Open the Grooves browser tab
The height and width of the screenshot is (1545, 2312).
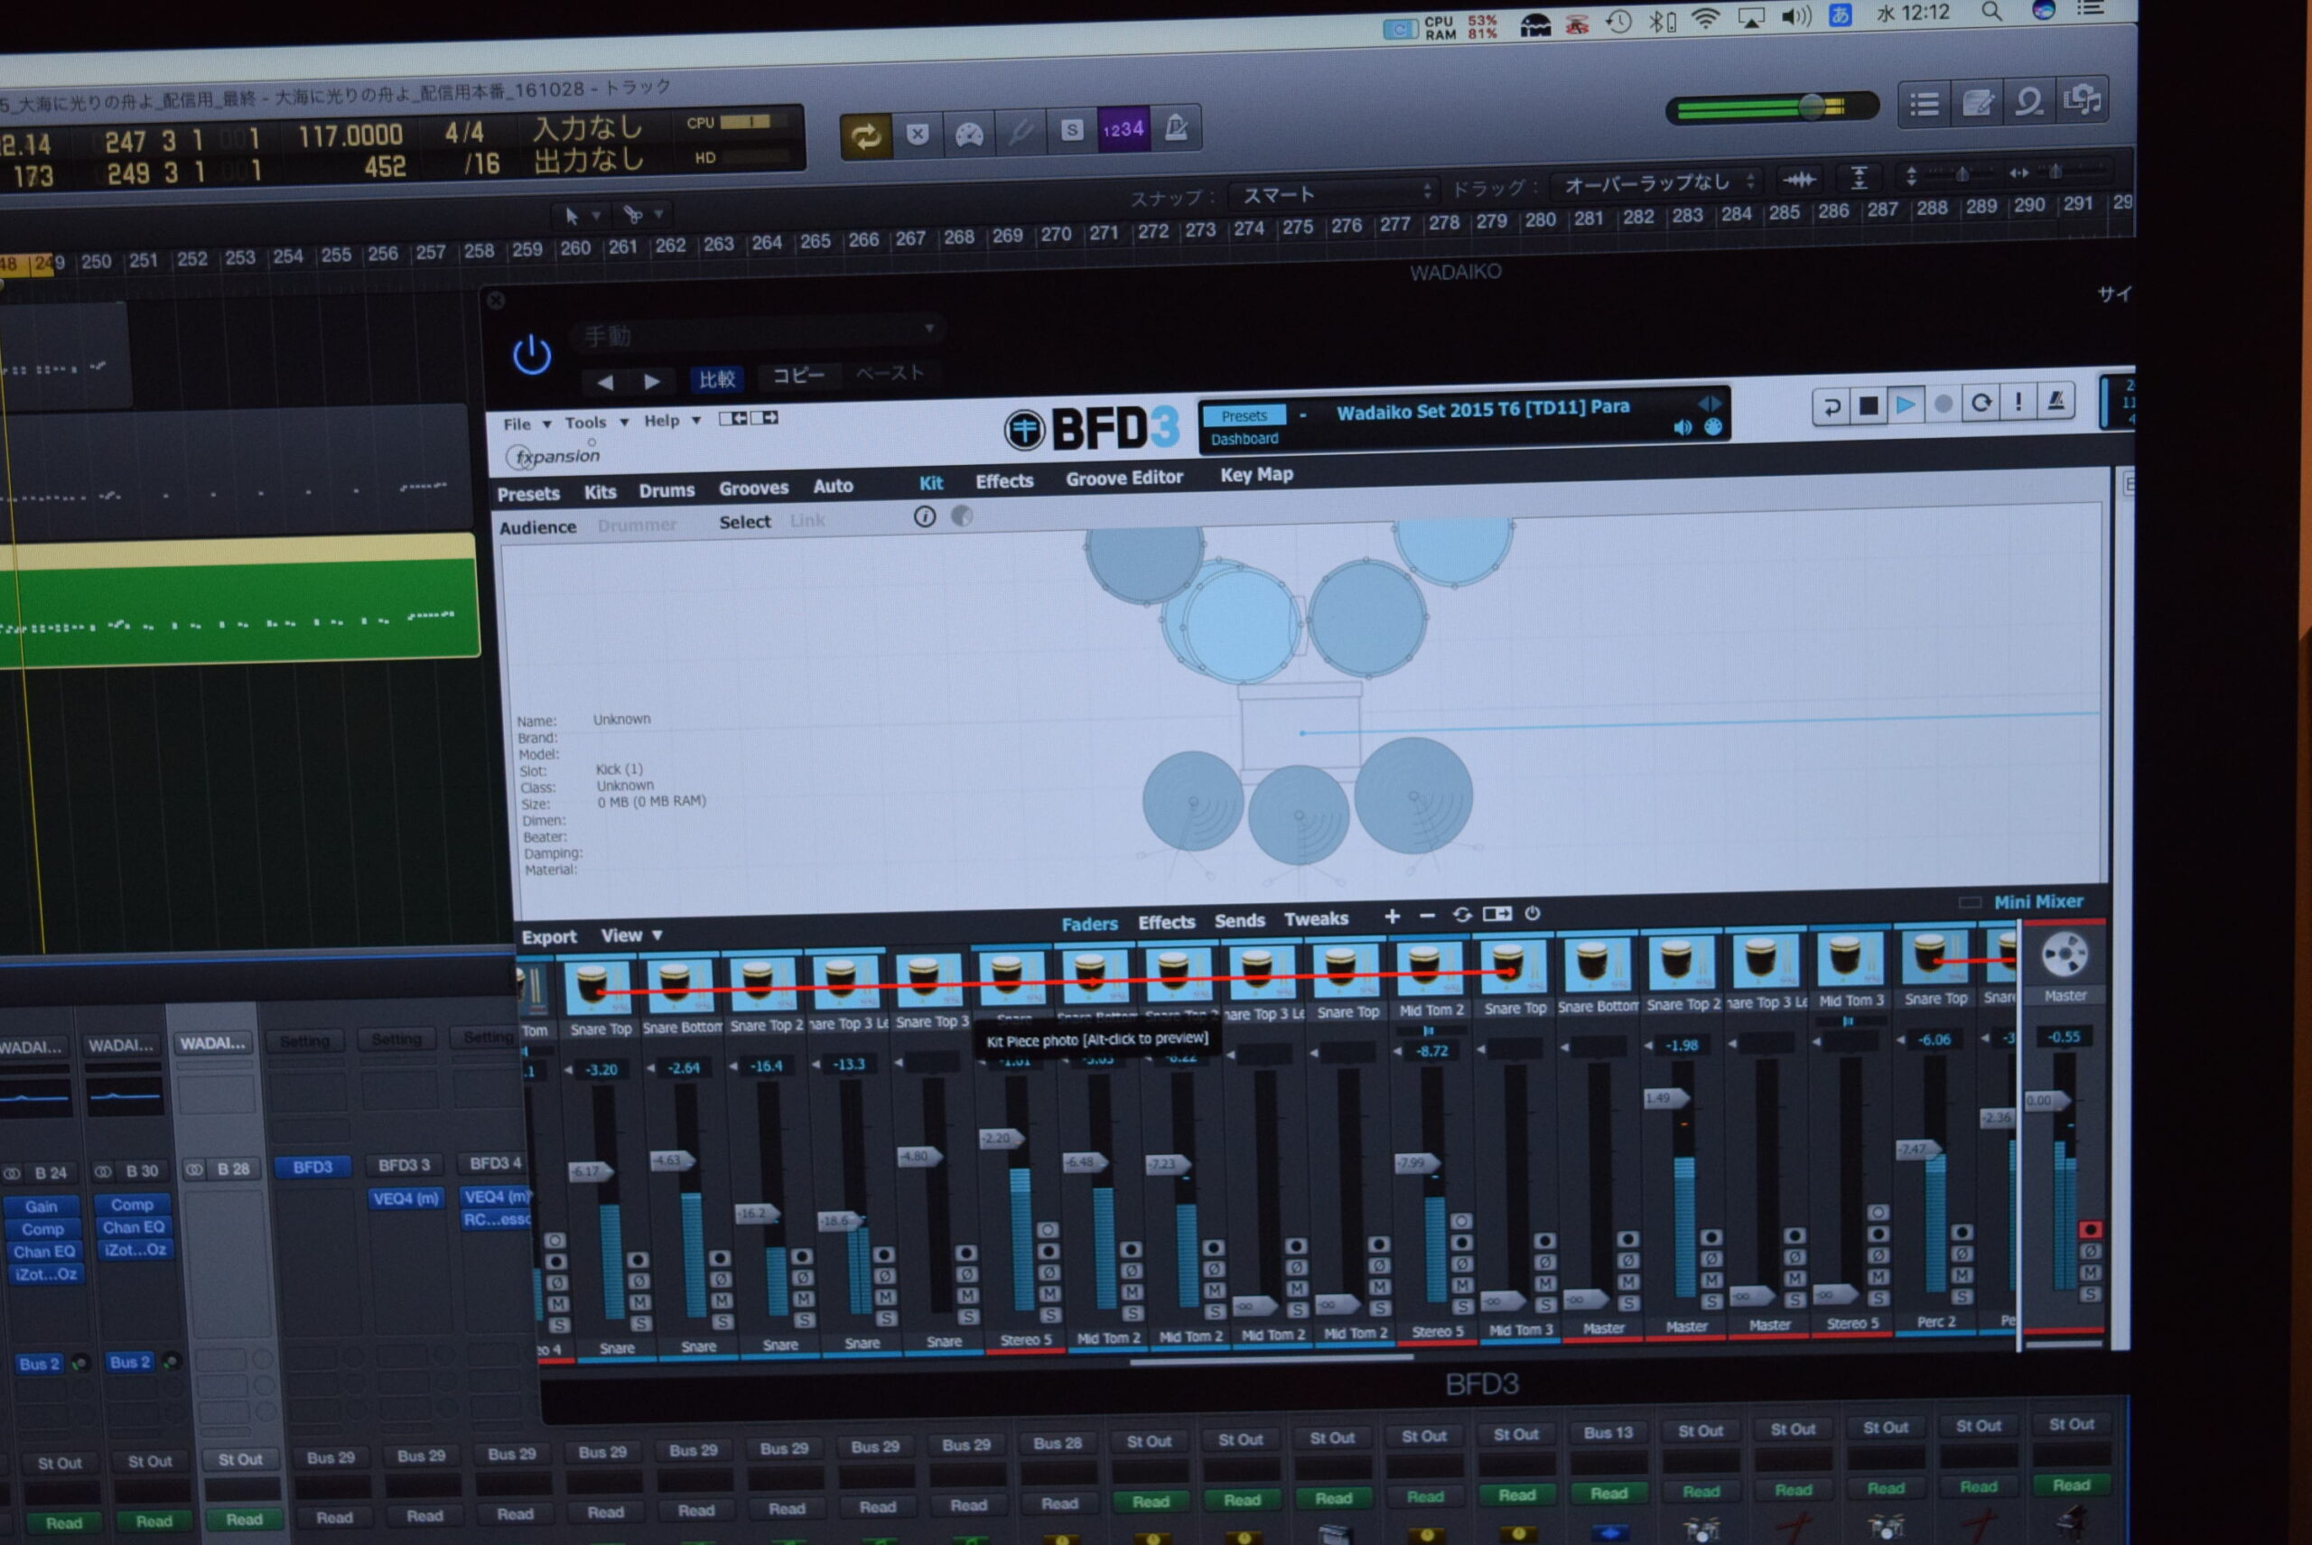[x=753, y=488]
